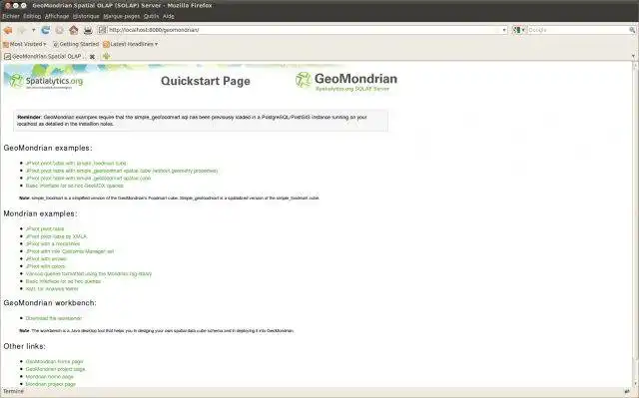Image resolution: width=639 pixels, height=398 pixels.
Task: Click the site identity icon in URL bar
Action: 102,30
